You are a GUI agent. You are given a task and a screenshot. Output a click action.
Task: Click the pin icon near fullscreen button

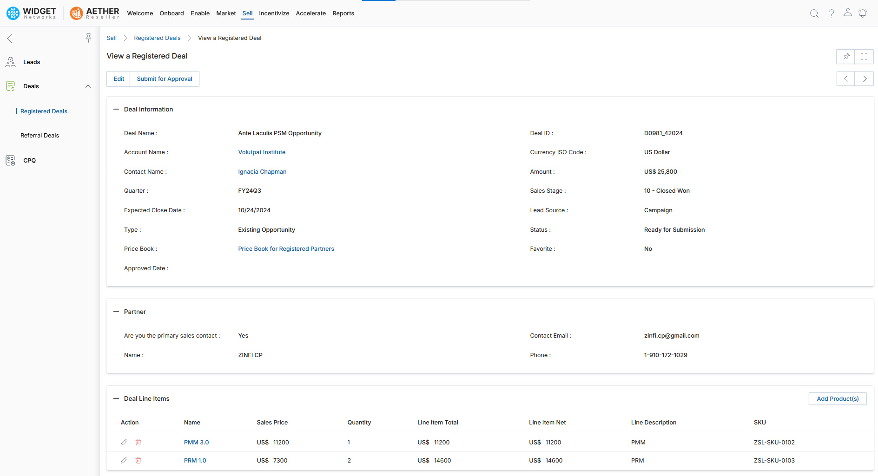tap(846, 57)
